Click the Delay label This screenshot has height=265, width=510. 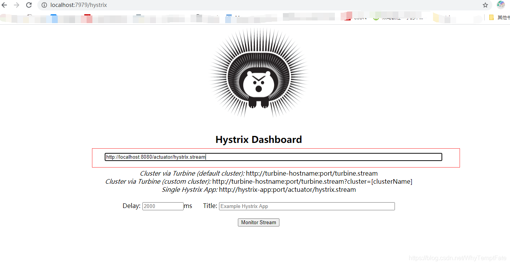pyautogui.click(x=132, y=206)
